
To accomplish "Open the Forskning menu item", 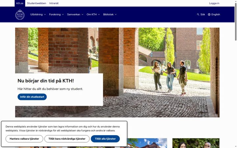I will (55, 14).
